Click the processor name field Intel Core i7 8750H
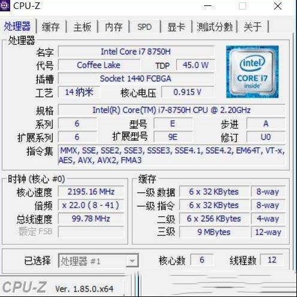The image size is (297, 297). click(x=136, y=51)
